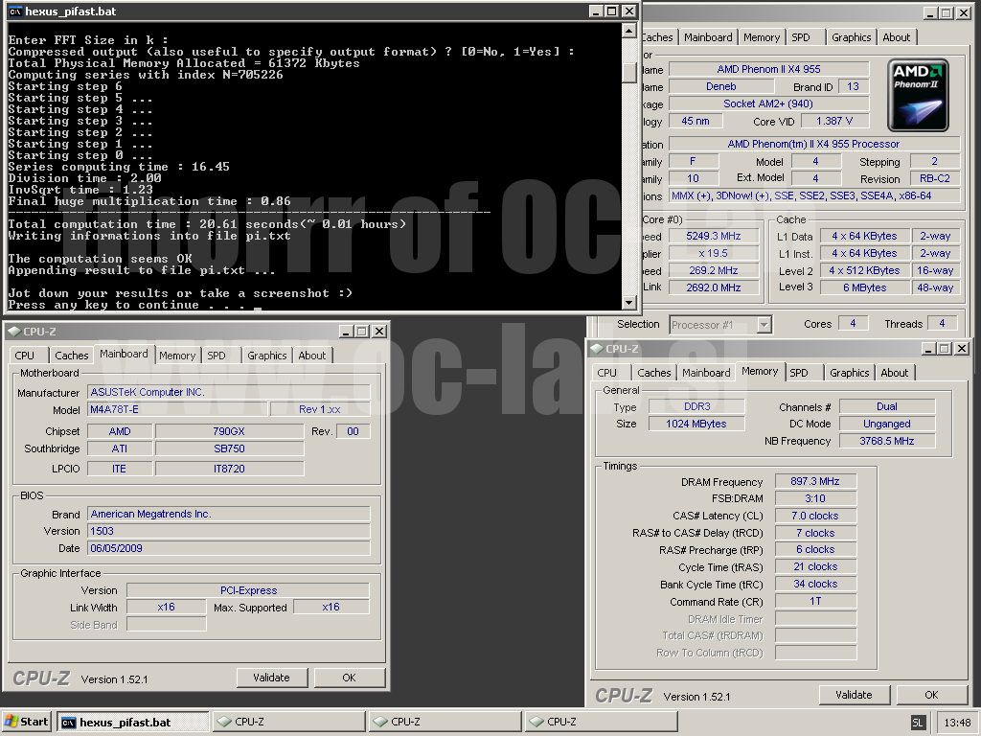Open About tab in Memory CPU-Z window

click(x=895, y=373)
